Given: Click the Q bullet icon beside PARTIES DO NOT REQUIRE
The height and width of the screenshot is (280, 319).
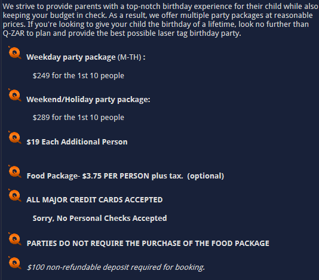Looking at the screenshot, I should coord(15,239).
